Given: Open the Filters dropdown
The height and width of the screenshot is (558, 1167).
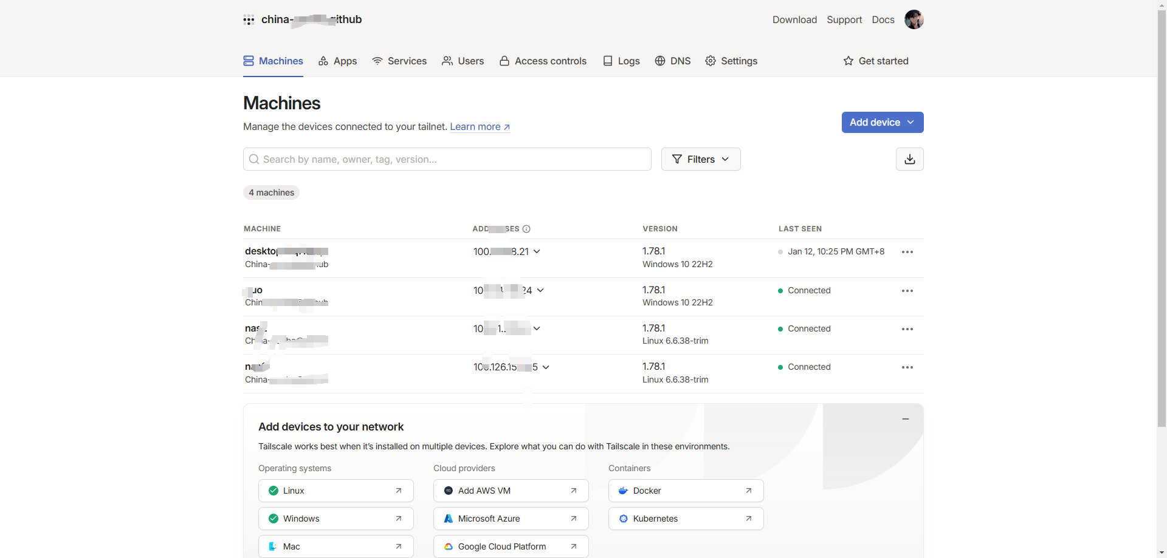Looking at the screenshot, I should pos(701,159).
